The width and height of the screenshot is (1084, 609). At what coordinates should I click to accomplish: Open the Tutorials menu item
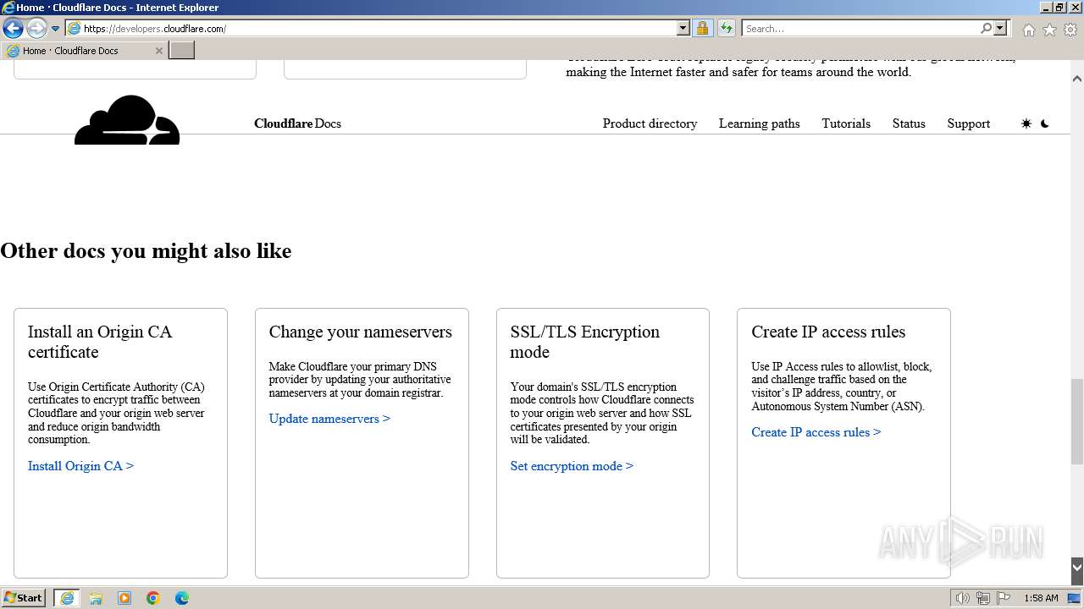[846, 123]
